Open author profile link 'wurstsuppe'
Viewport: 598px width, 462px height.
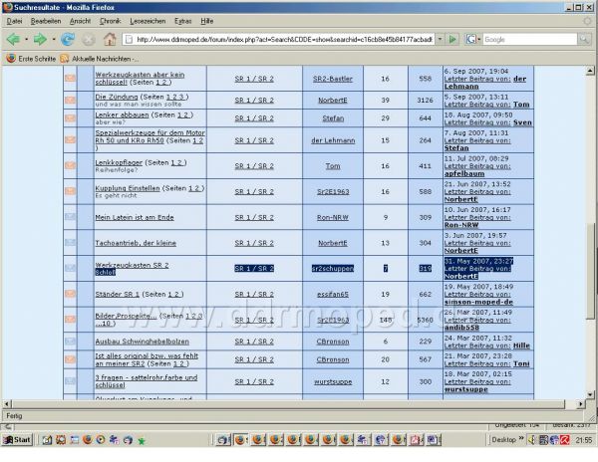pos(333,381)
